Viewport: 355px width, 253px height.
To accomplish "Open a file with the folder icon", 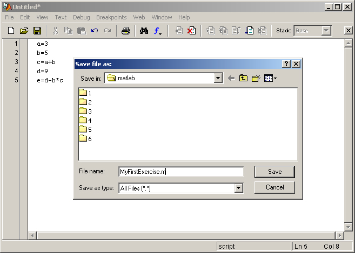I will click(x=24, y=31).
